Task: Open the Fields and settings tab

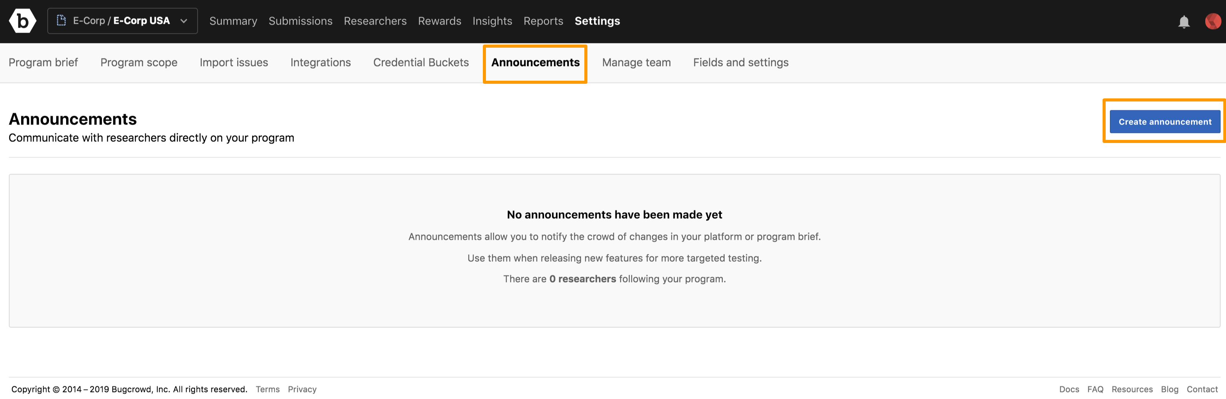Action: pos(740,62)
